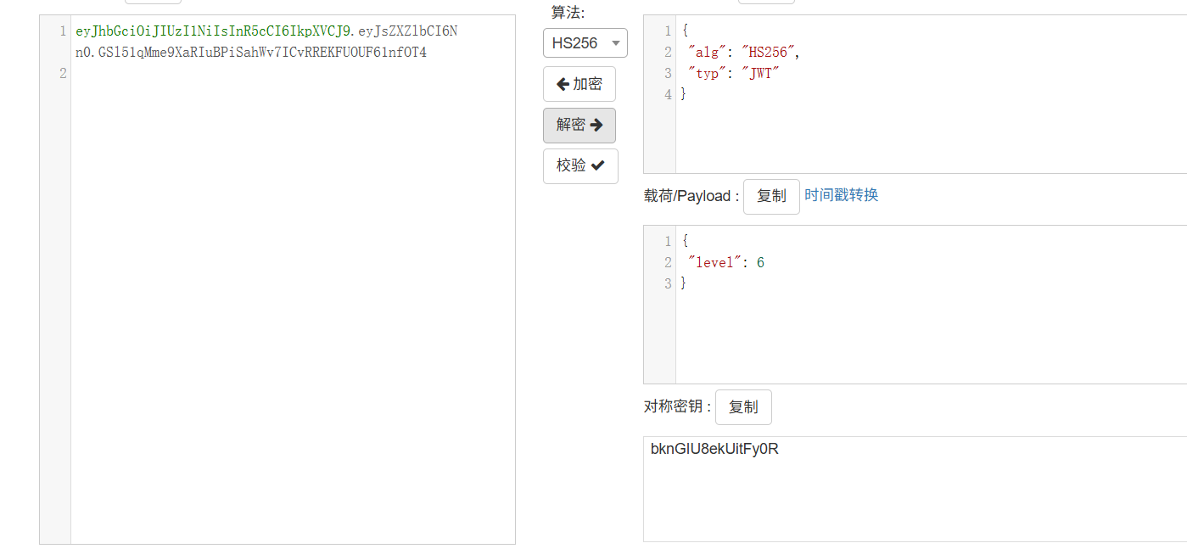Image resolution: width=1187 pixels, height=560 pixels.
Task: Click the token signature text on the wrapped line
Action: 255,53
